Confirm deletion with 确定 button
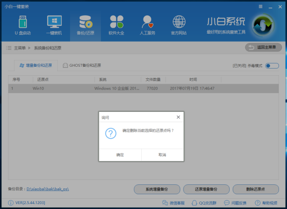 (120, 155)
